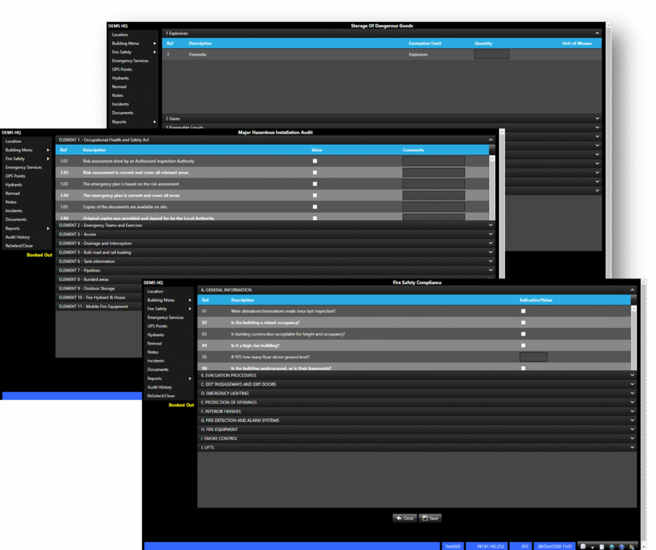Click the Fireworks Quantity input field

(491, 54)
